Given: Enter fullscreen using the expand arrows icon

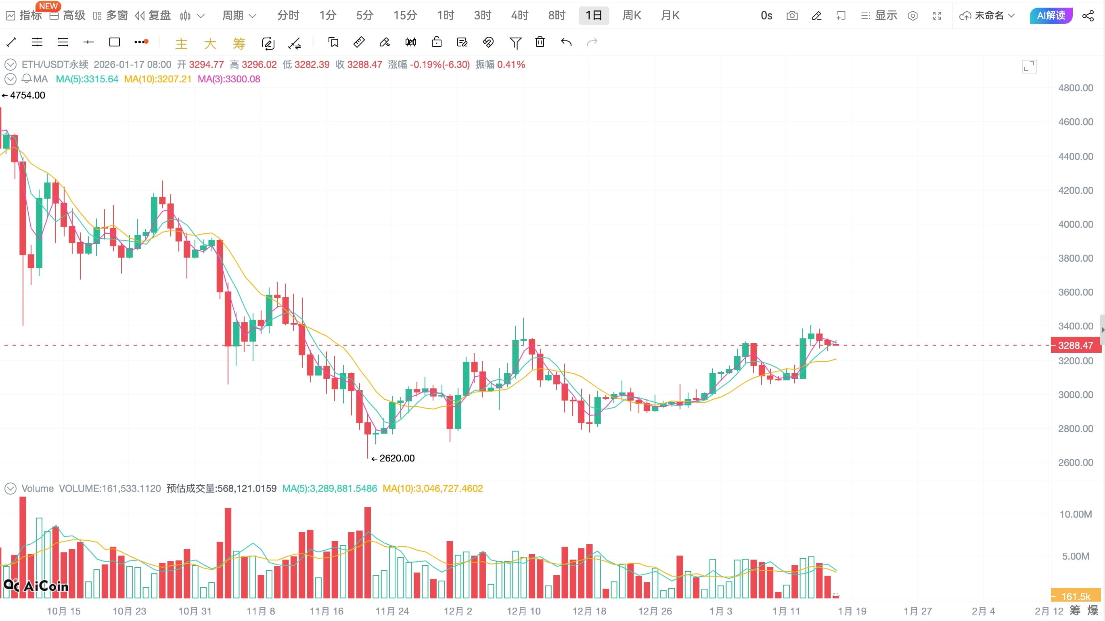Looking at the screenshot, I should point(937,16).
